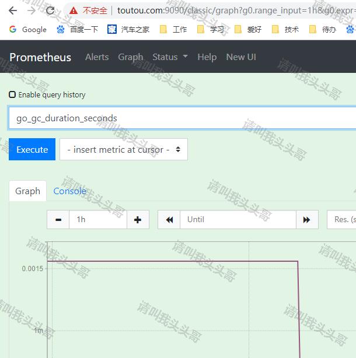
Task: Click the 1h range input field
Action: tap(98, 220)
